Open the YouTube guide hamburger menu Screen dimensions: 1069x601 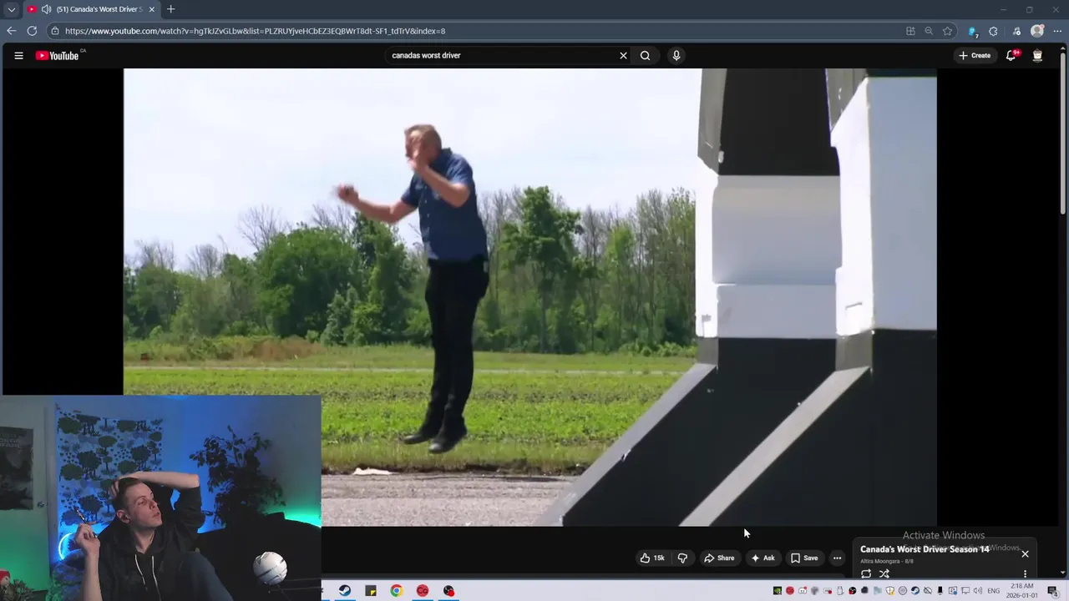click(18, 56)
